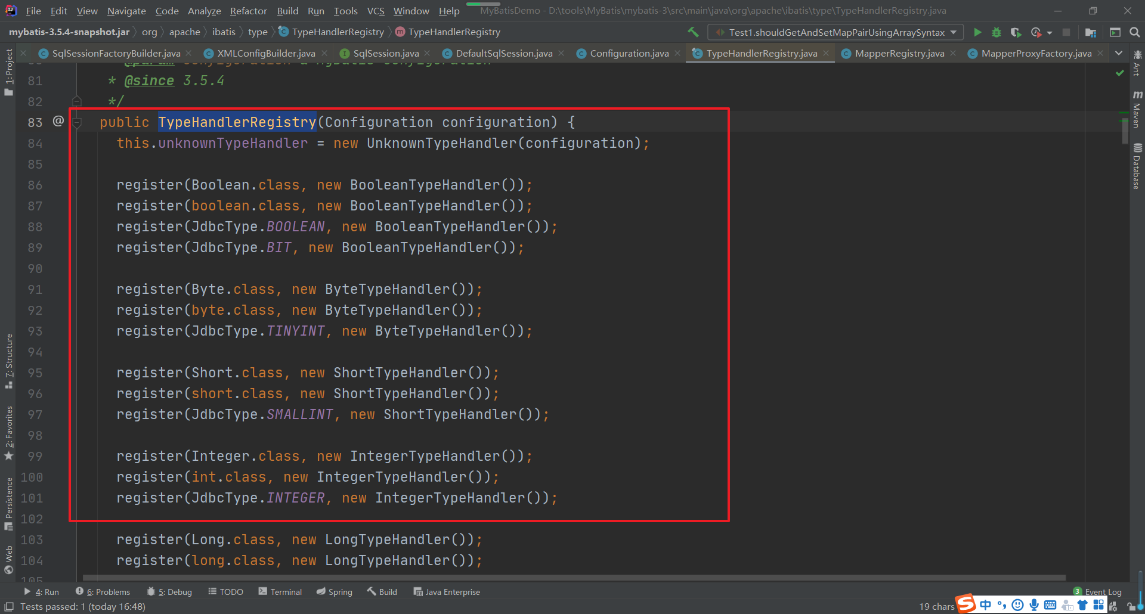Open the Refactor menu
Image resolution: width=1145 pixels, height=614 pixels.
(x=248, y=11)
